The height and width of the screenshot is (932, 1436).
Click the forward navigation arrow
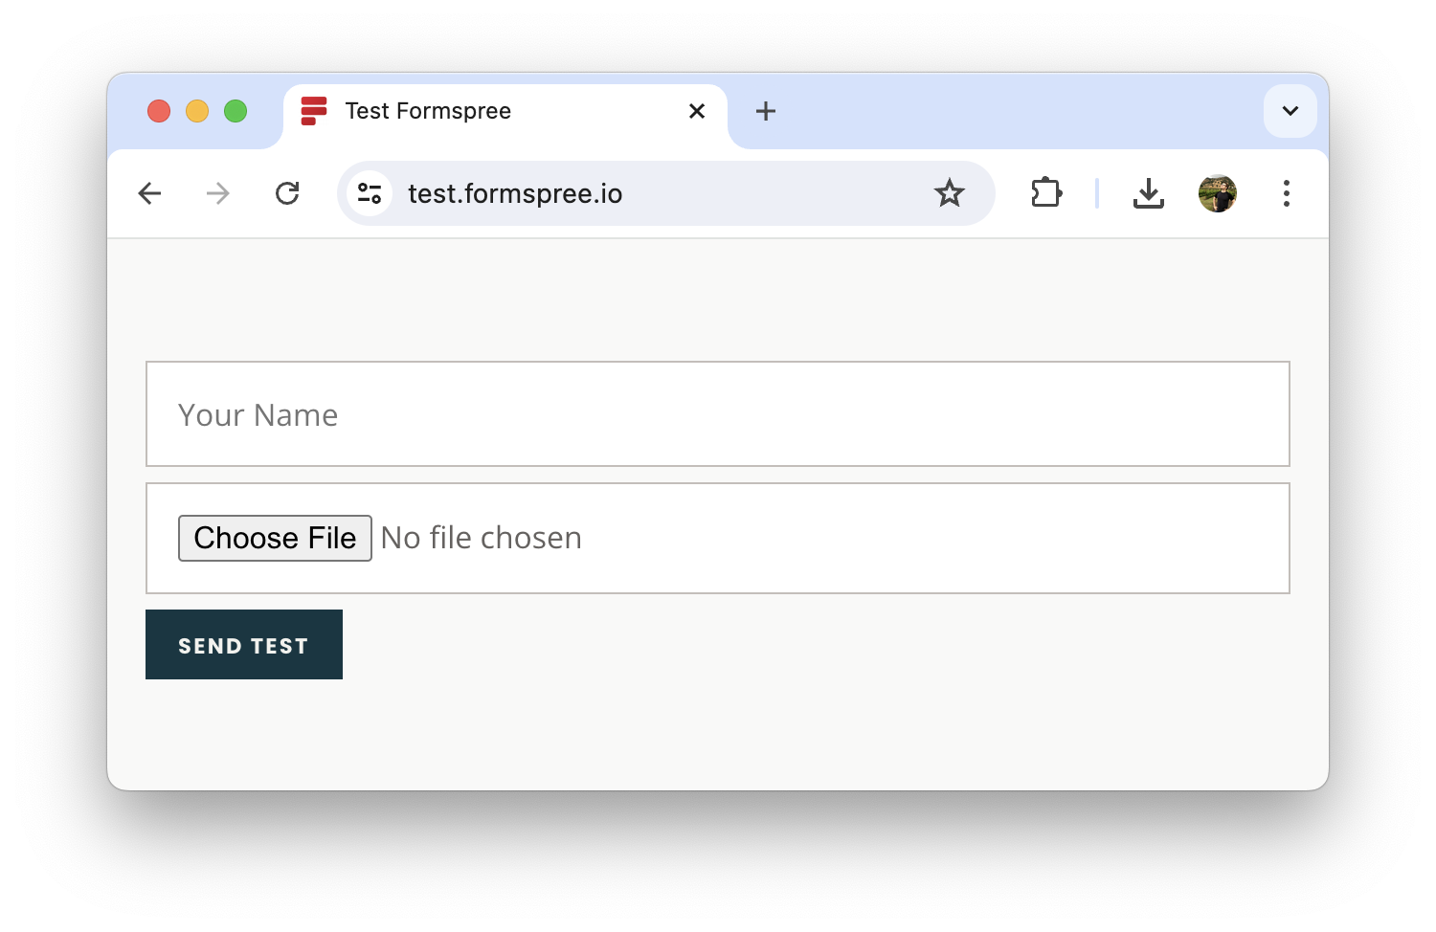218,192
